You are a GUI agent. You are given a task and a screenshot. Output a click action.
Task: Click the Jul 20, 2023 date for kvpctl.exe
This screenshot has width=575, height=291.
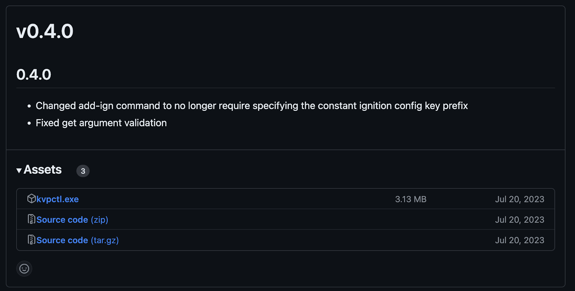520,199
